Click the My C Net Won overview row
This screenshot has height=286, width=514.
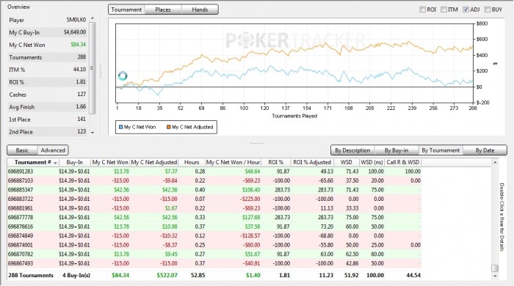[48, 45]
